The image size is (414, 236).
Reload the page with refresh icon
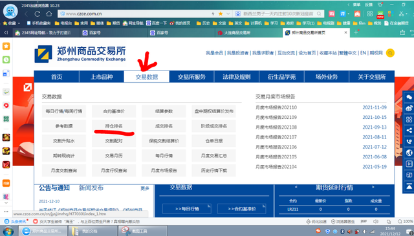pos(38,14)
